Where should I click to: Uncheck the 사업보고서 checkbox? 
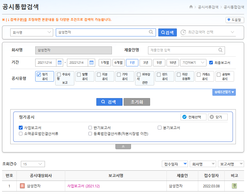coord(21,127)
